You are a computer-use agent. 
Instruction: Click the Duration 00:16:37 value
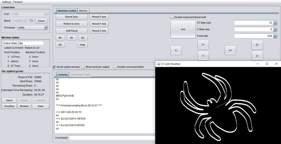pyautogui.click(x=39, y=95)
